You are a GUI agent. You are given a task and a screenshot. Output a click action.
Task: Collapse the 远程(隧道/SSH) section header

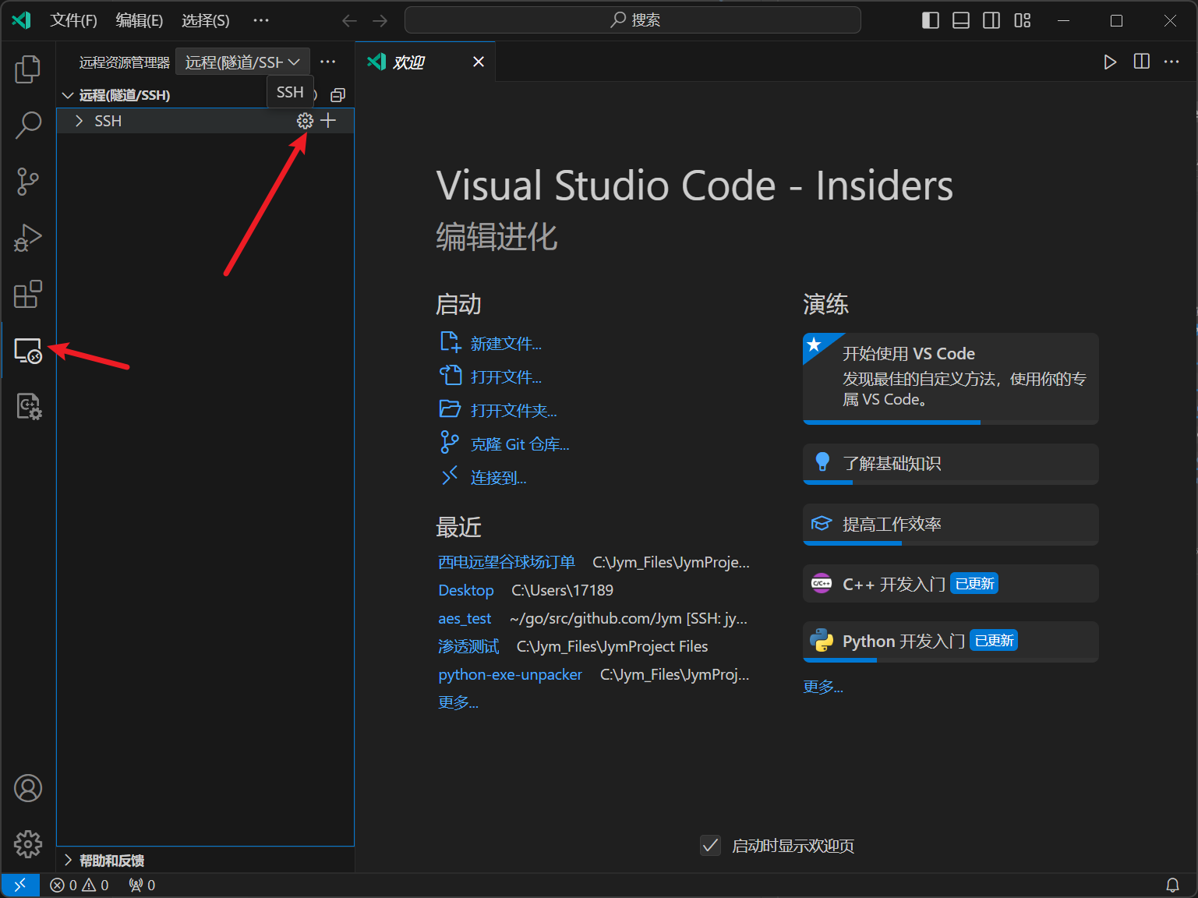125,95
